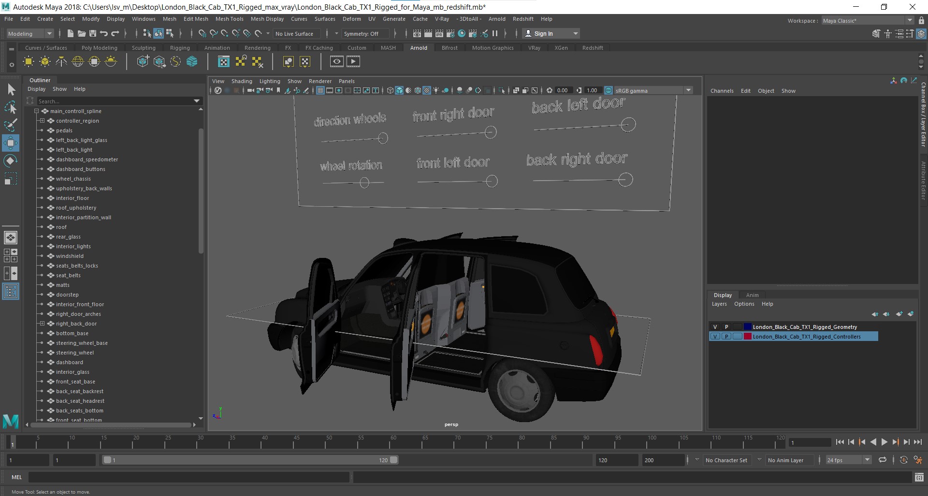Open the 24 fps frame rate dropdown
This screenshot has height=496, width=928.
(849, 460)
